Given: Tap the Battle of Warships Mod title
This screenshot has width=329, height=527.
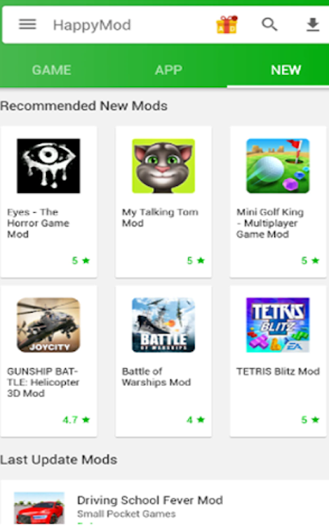Looking at the screenshot, I should [x=157, y=377].
